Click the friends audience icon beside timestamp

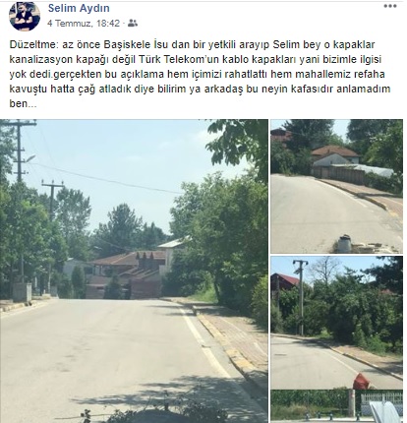133,23
